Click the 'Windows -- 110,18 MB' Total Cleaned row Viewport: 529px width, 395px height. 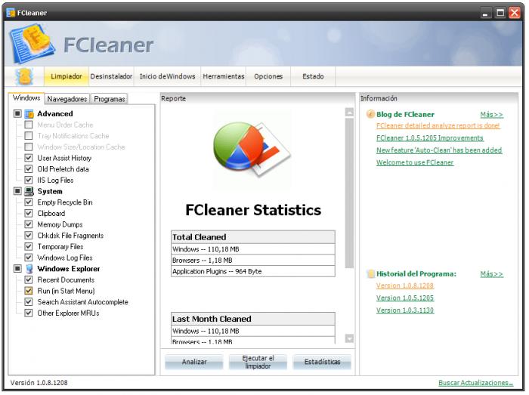[x=253, y=249]
